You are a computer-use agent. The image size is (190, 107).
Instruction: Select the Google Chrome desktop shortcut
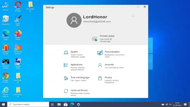6,78
